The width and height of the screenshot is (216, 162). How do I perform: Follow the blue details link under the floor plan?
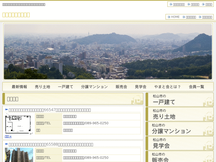coord(8,136)
